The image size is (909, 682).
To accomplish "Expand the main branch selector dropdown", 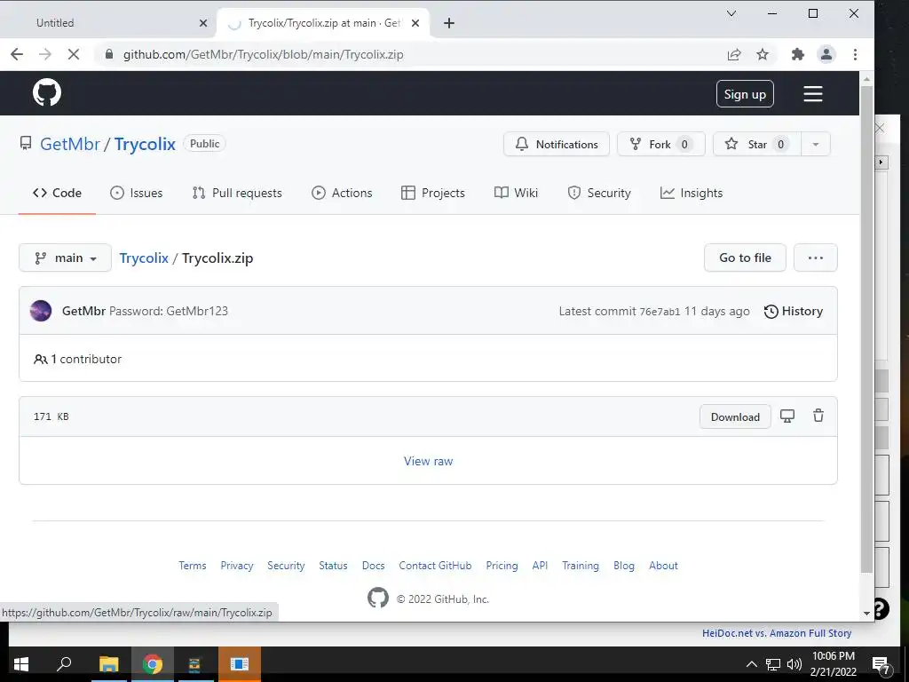I will [x=65, y=258].
